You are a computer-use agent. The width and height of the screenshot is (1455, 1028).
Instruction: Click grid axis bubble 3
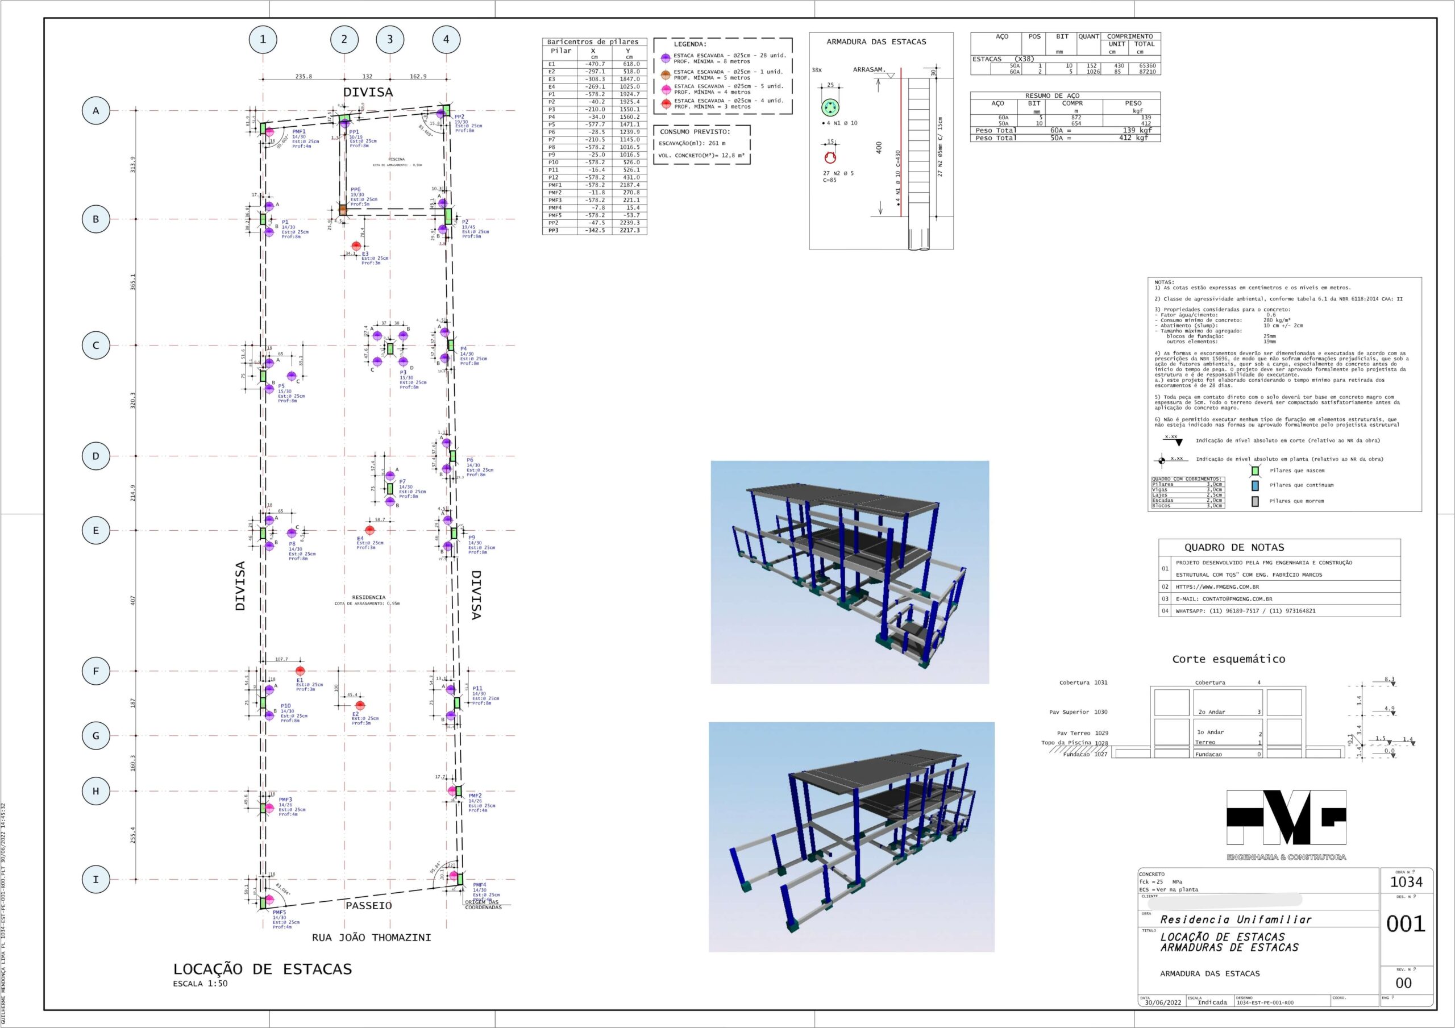pyautogui.click(x=390, y=39)
